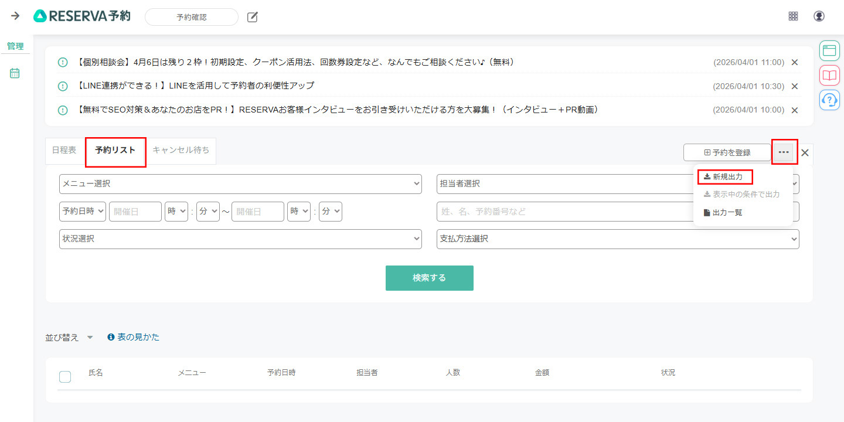Open the user account profile icon
The height and width of the screenshot is (422, 844).
click(x=819, y=16)
